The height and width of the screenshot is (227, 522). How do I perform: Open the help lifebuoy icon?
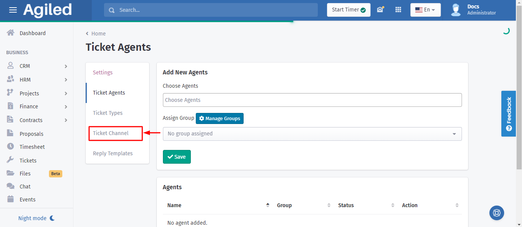coord(497,213)
